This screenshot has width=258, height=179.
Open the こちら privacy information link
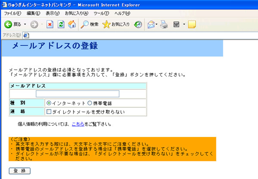coord(78,124)
